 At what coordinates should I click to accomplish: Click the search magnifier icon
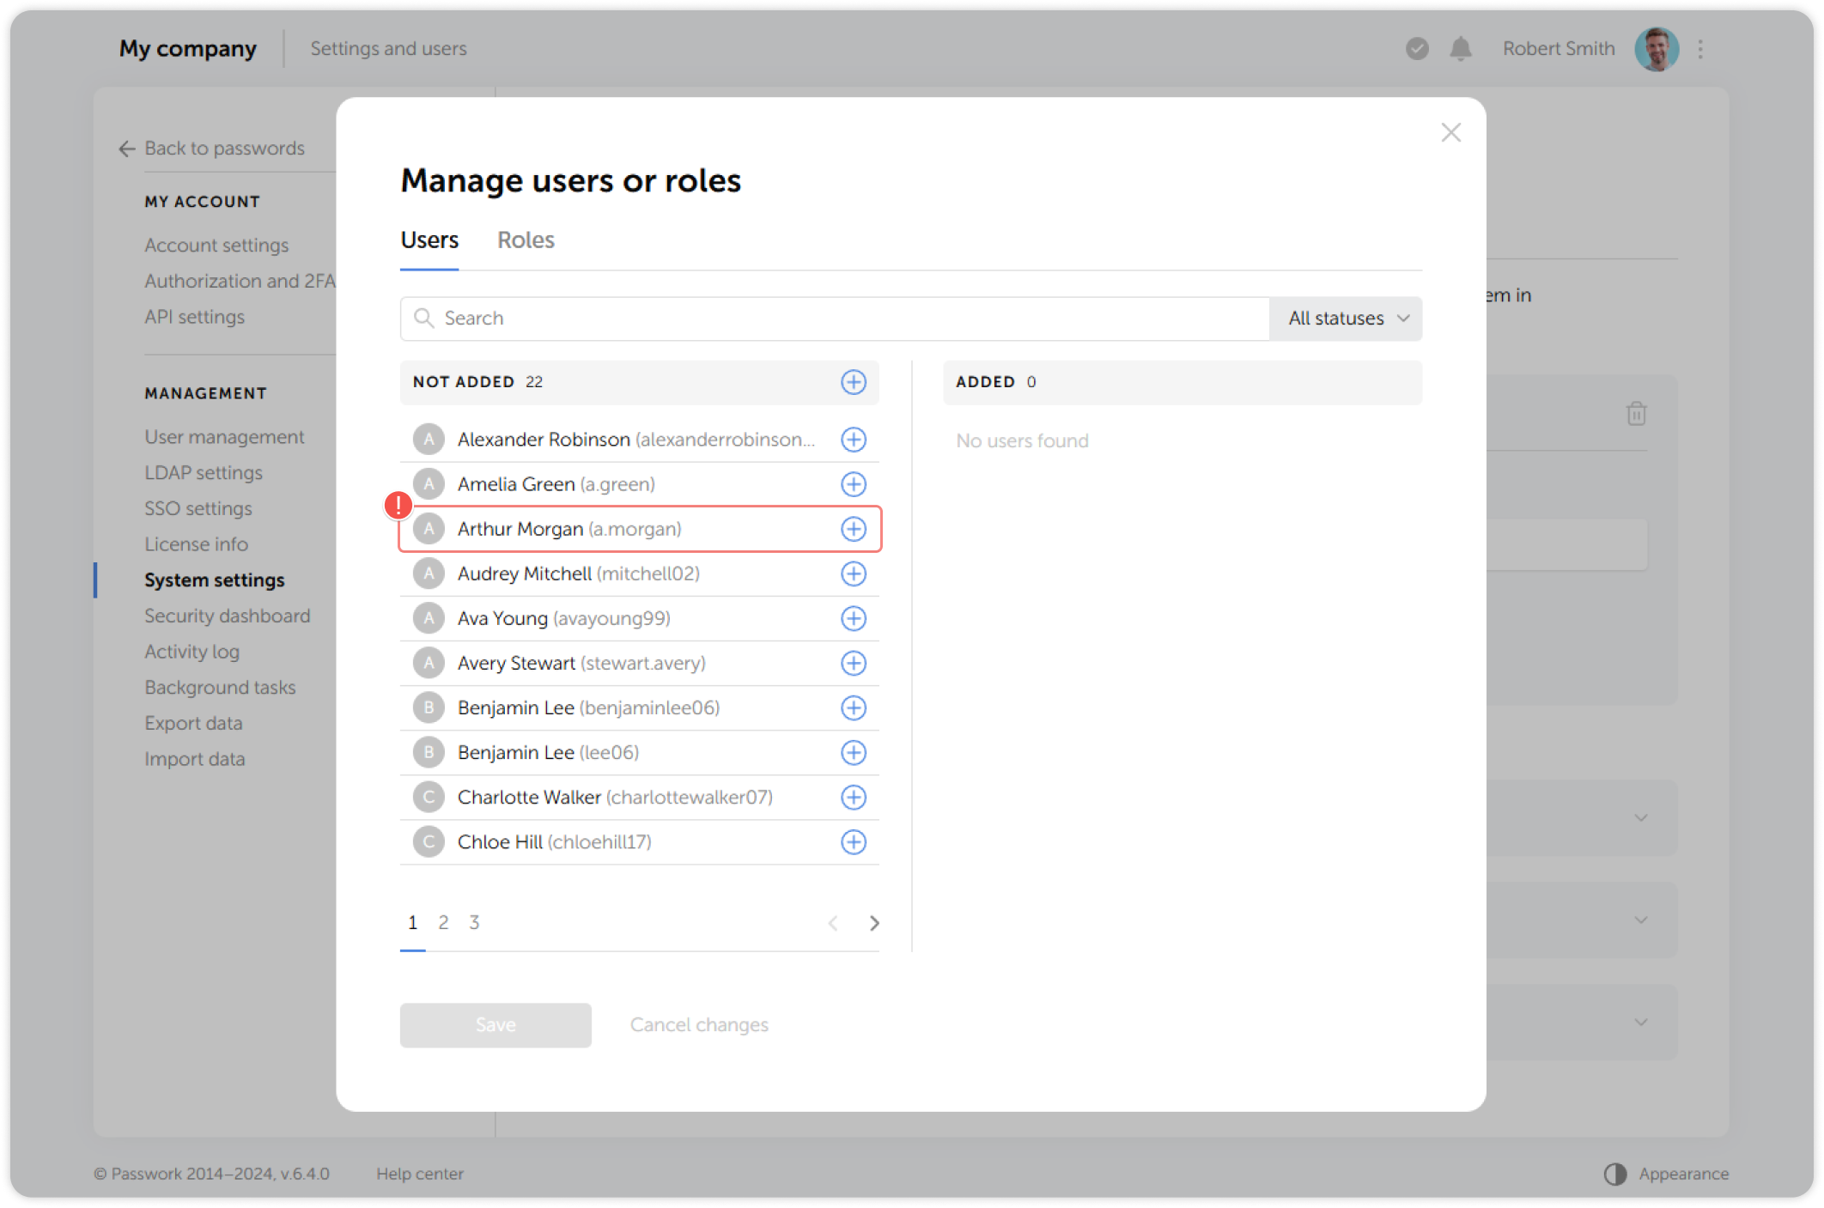coord(424,318)
